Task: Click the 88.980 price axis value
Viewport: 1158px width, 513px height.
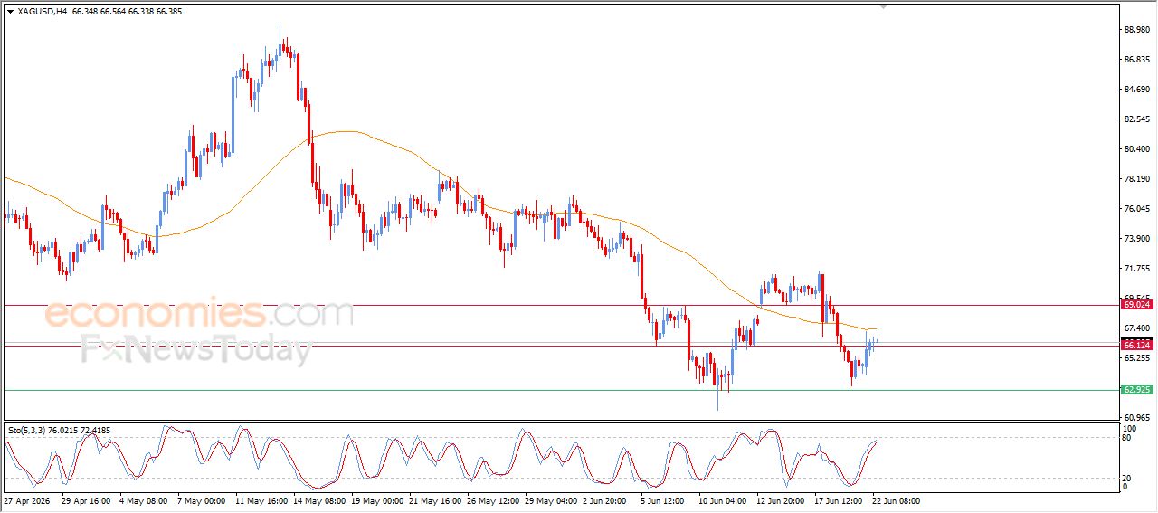Action: tap(1136, 30)
